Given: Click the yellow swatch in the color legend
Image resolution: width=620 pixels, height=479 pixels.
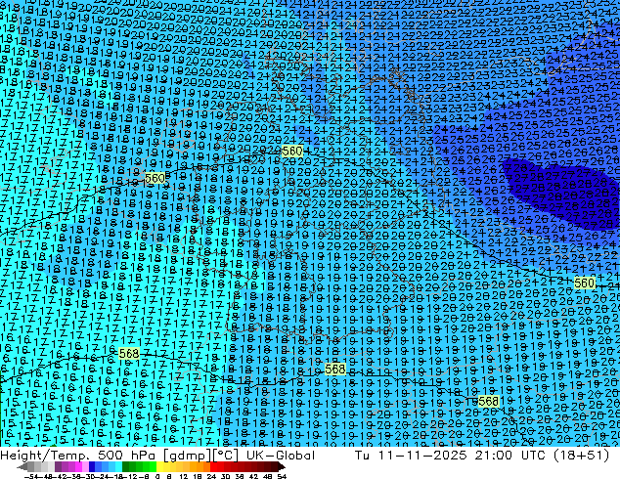Looking at the screenshot, I should 159,467.
